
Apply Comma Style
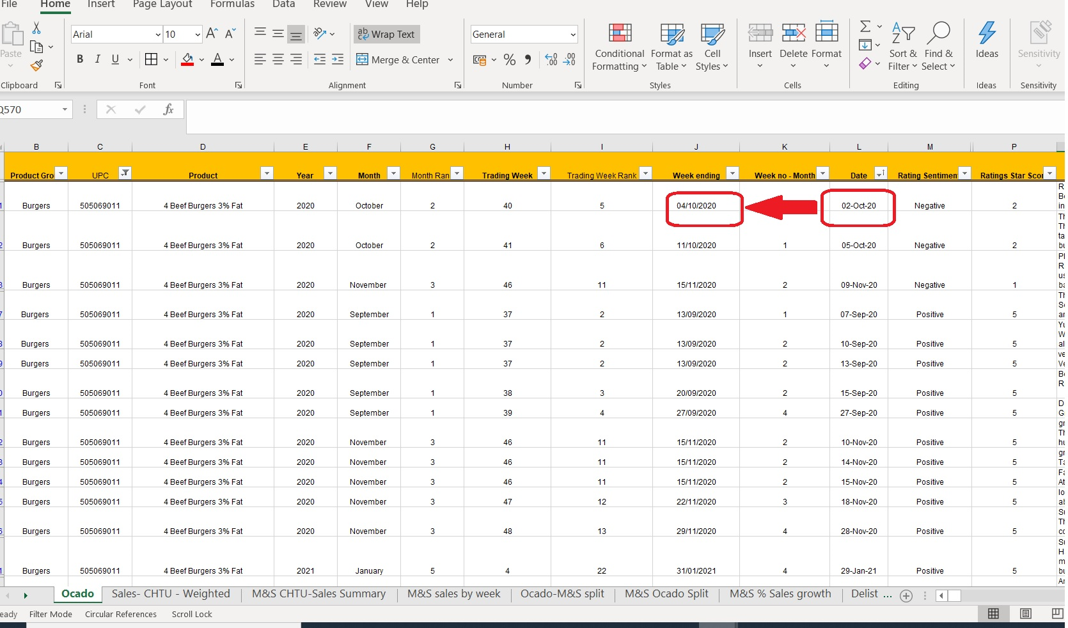pos(528,59)
